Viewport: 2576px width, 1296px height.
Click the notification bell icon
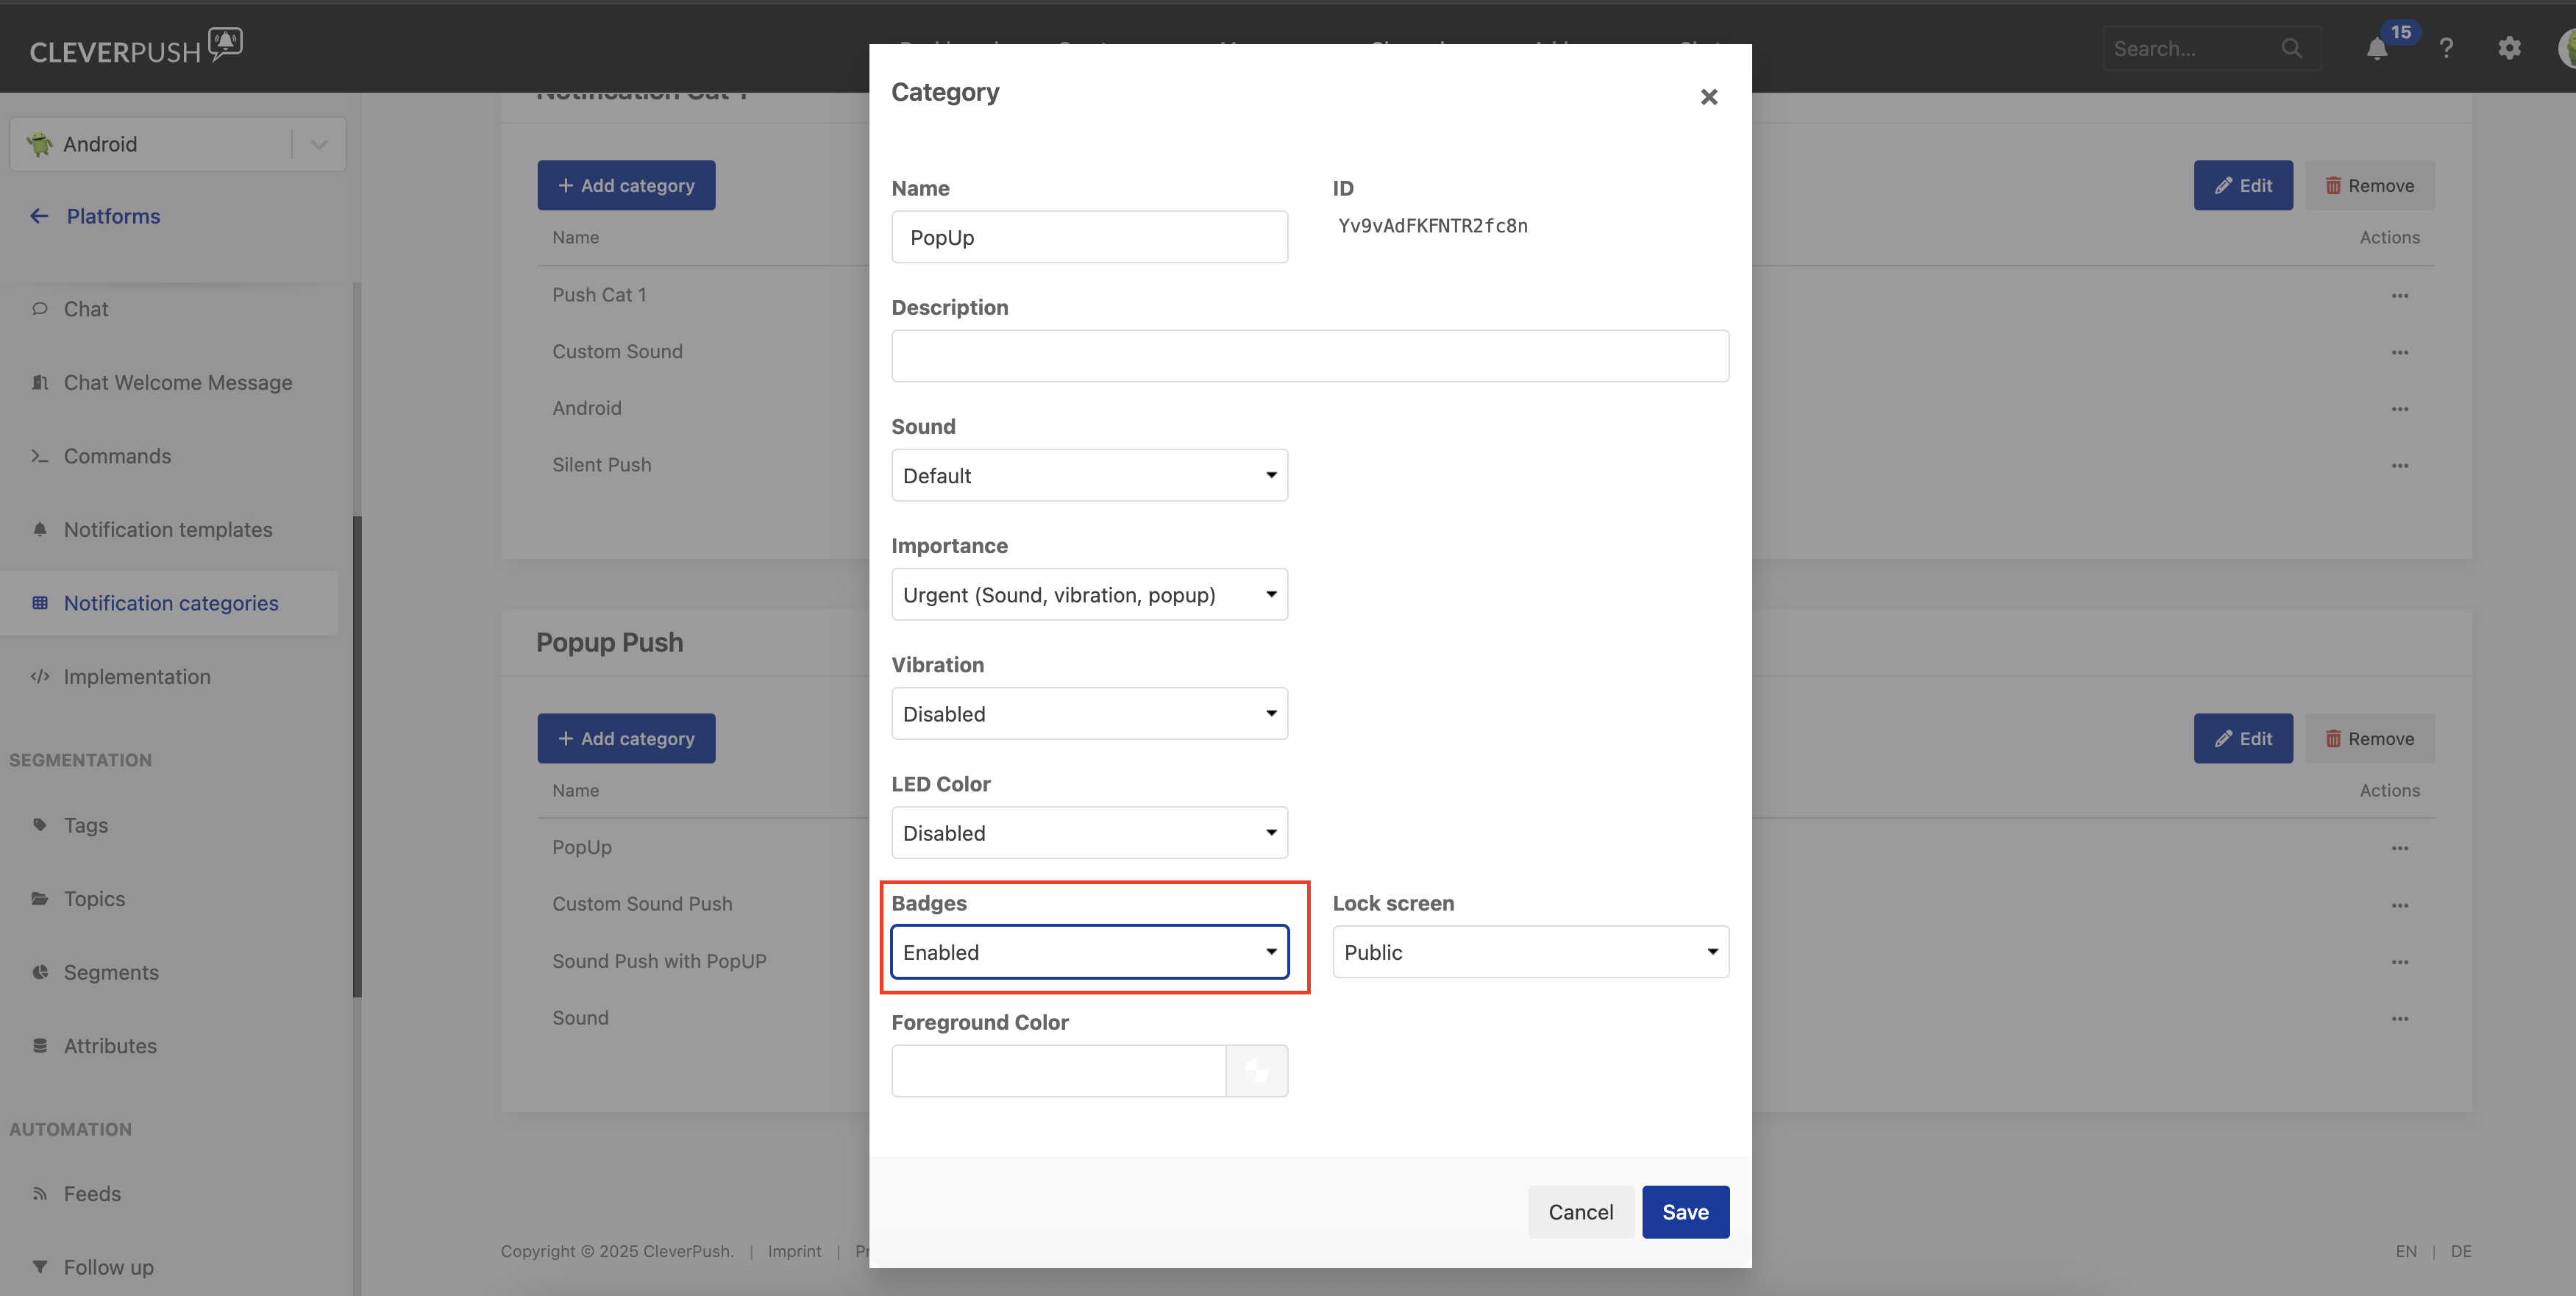click(2377, 49)
